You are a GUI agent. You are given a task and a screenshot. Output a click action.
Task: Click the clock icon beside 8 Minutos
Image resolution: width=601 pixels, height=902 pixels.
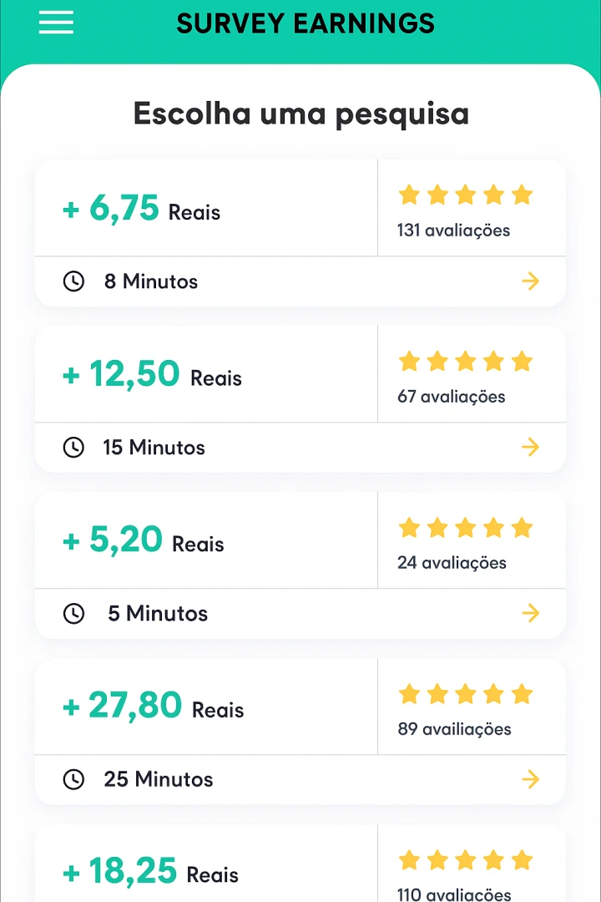coord(73,281)
